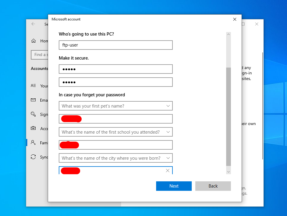Select Your info icon in Settings sidebar
The height and width of the screenshot is (216, 287).
click(x=33, y=86)
